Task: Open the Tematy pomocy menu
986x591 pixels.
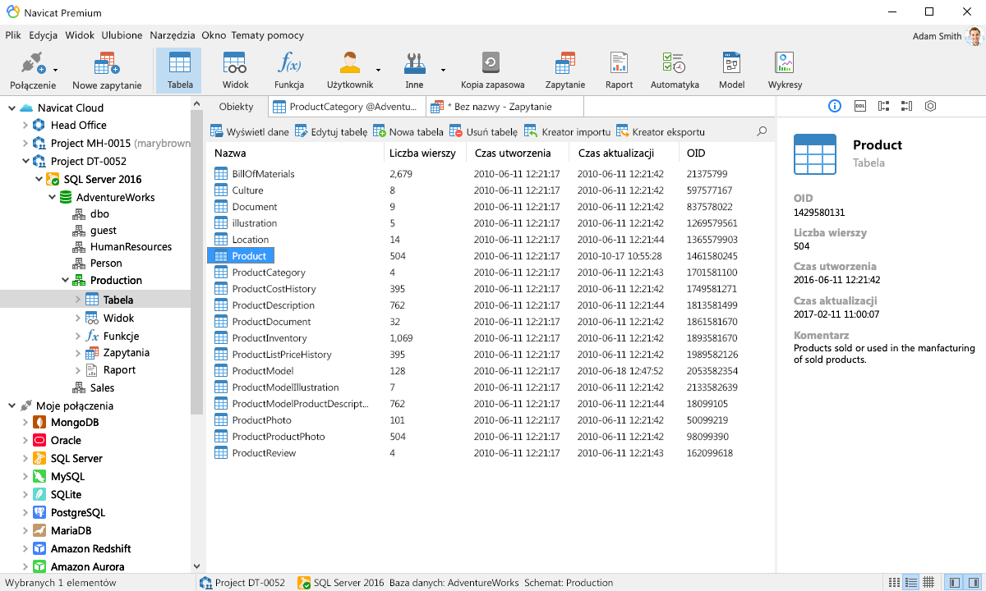Action: coord(267,35)
